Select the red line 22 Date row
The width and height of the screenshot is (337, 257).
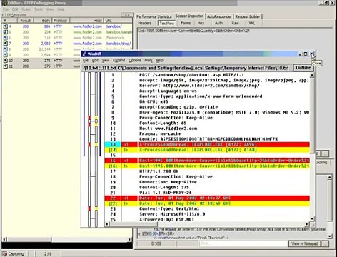coord(207,198)
